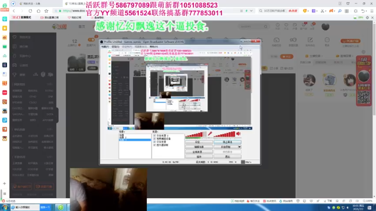
Task: Click the Douyu site logo
Action: (59, 26)
